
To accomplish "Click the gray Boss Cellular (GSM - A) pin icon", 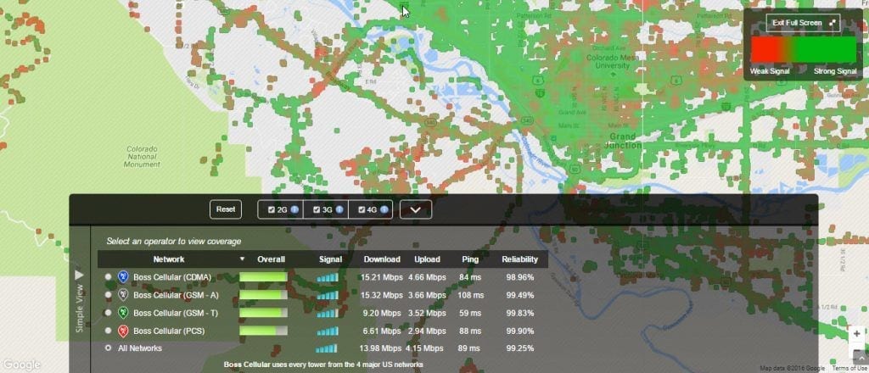I will point(123,295).
